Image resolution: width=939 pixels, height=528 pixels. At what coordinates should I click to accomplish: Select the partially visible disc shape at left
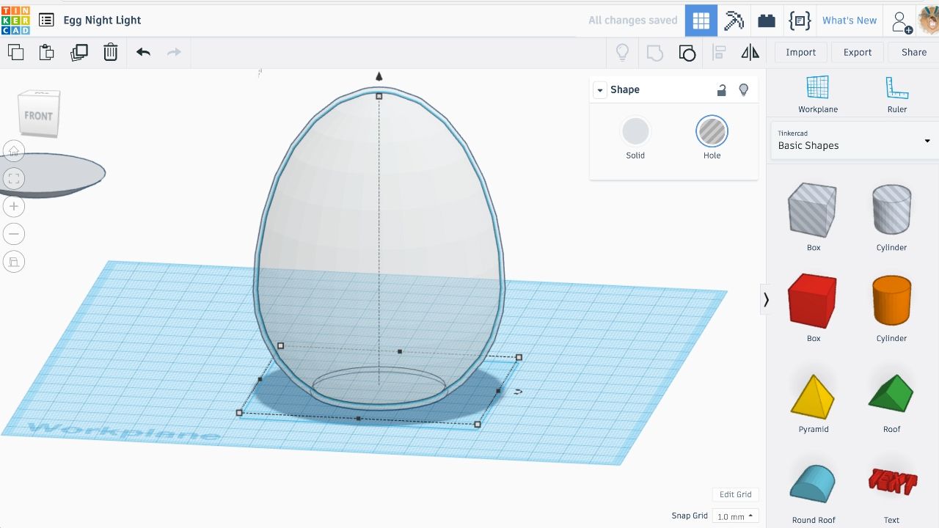click(51, 175)
